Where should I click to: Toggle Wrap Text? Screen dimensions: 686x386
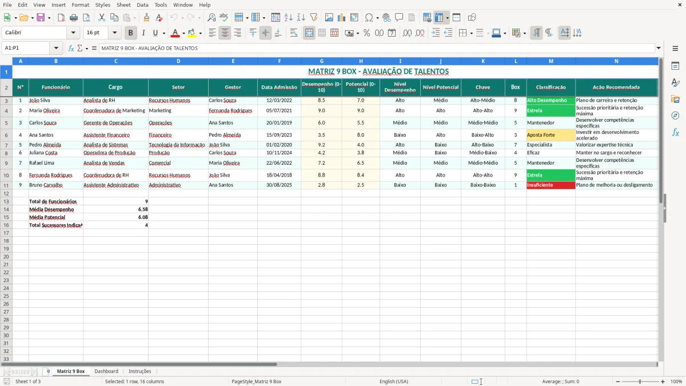[x=294, y=33]
